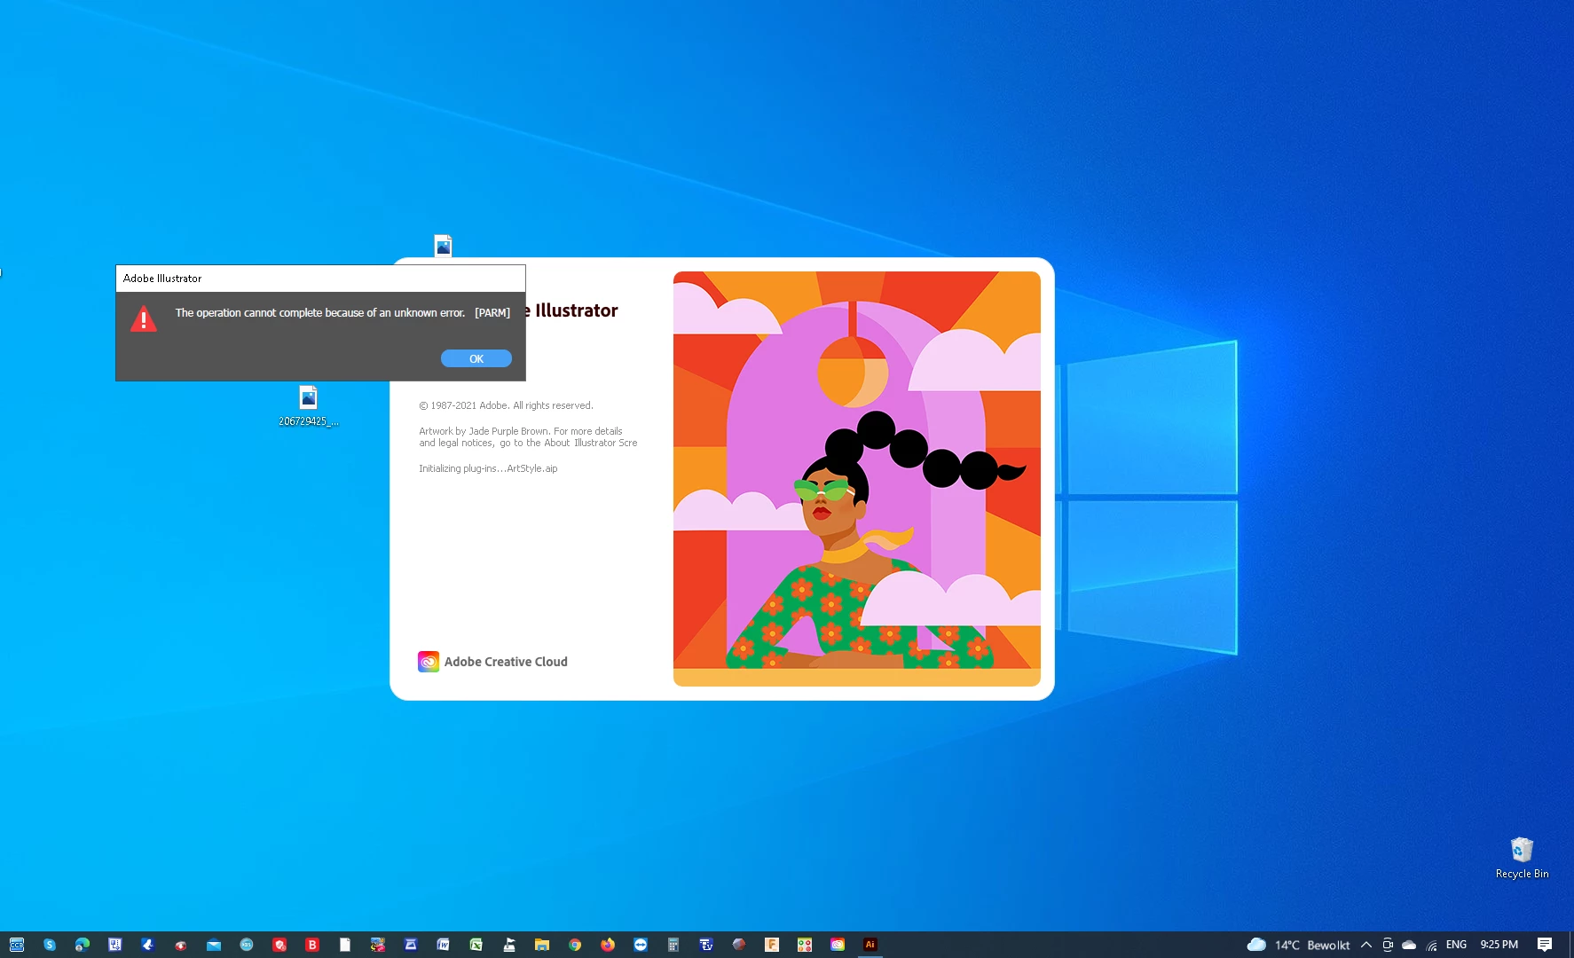
Task: Open Microsoft Edge from the taskbar
Action: (x=83, y=945)
